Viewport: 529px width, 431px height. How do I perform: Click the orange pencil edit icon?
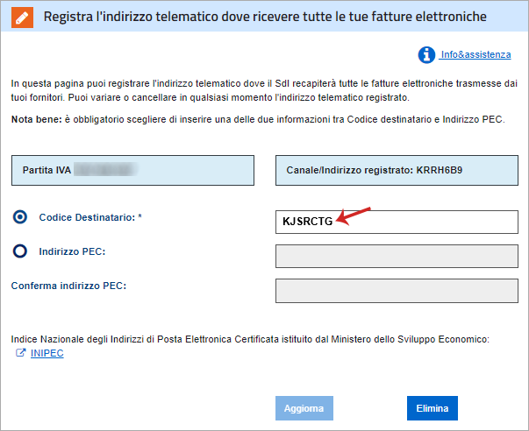click(x=22, y=17)
